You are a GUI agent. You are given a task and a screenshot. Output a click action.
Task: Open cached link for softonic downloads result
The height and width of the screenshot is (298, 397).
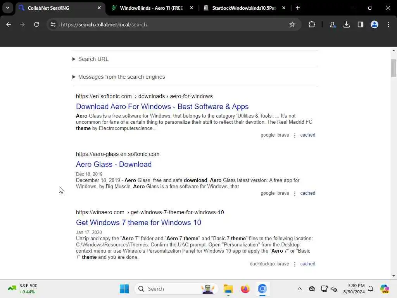pos(307,135)
